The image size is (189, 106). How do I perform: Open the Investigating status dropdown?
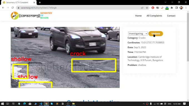tap(138, 33)
